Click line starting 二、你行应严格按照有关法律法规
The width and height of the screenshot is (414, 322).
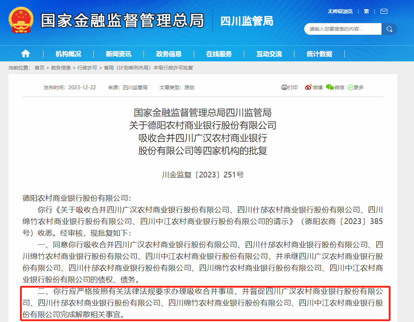pos(210,291)
